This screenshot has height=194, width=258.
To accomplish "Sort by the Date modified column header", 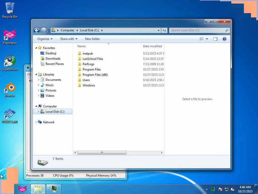I will [152, 46].
